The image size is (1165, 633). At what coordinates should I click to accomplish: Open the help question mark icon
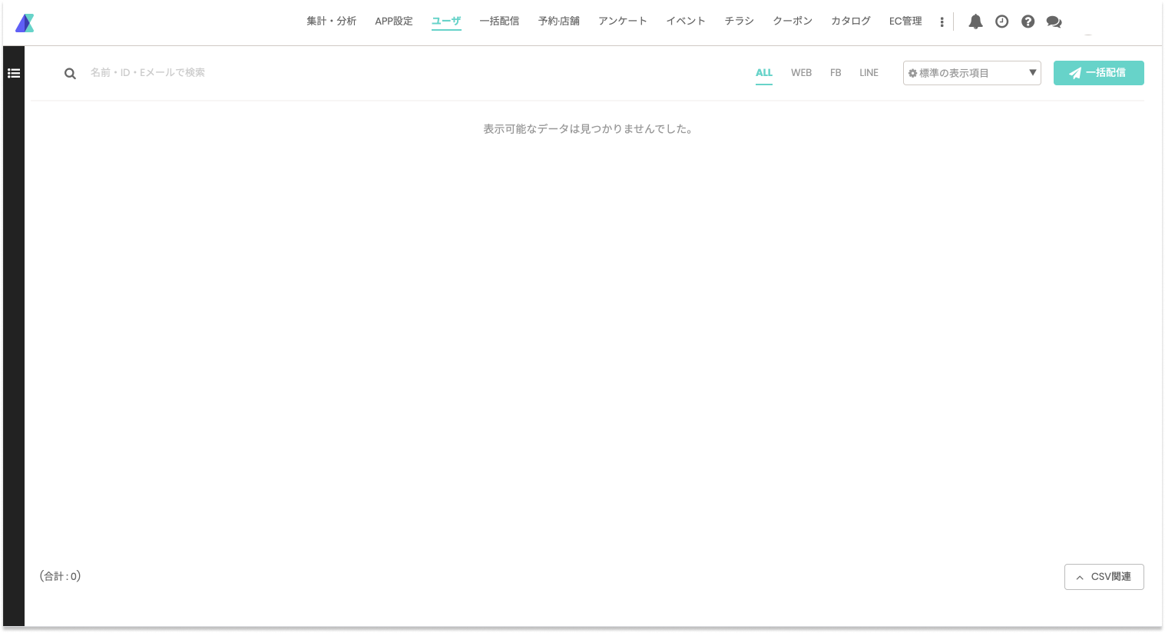[1028, 22]
